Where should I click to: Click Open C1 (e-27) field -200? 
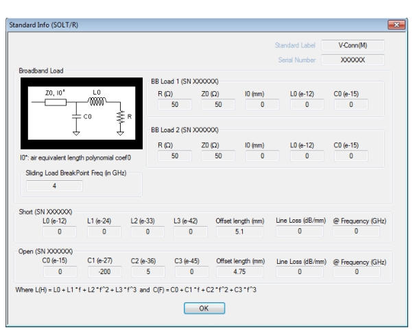(104, 271)
